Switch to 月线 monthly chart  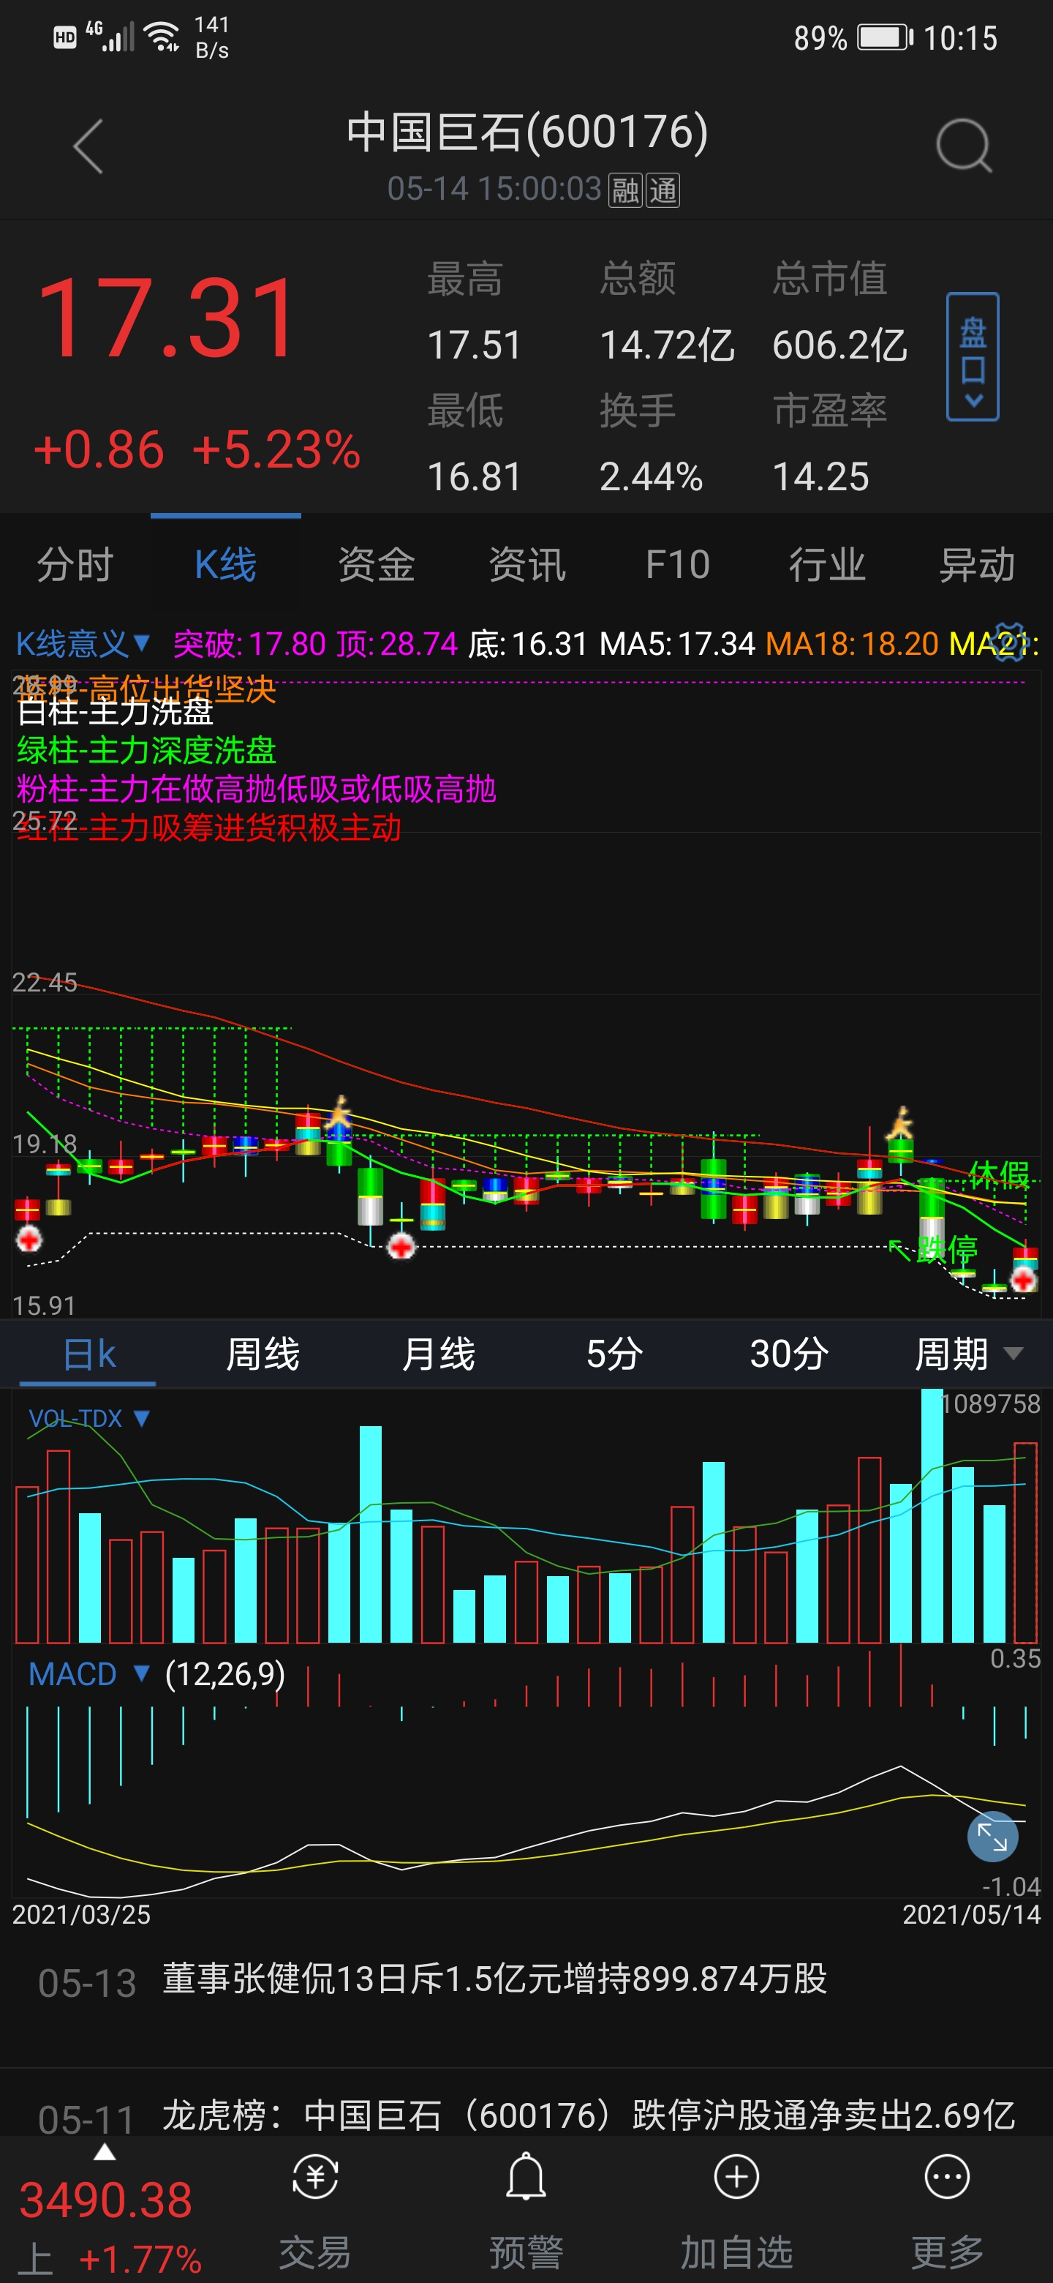tap(438, 1354)
